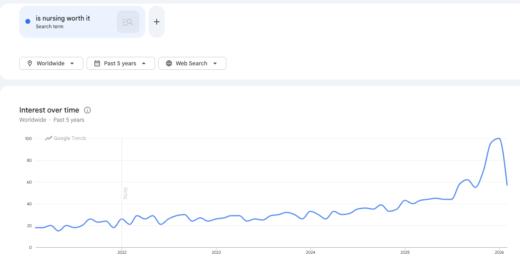
Task: Click the plus icon to add a comparison term
Action: click(156, 21)
